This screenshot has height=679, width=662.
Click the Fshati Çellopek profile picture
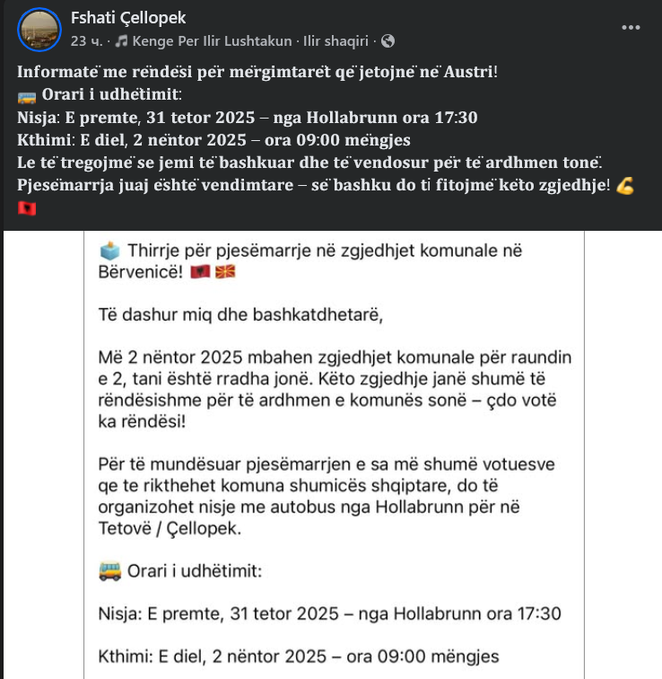(39, 30)
